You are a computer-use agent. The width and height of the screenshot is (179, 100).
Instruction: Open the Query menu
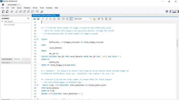(x=19, y=8)
